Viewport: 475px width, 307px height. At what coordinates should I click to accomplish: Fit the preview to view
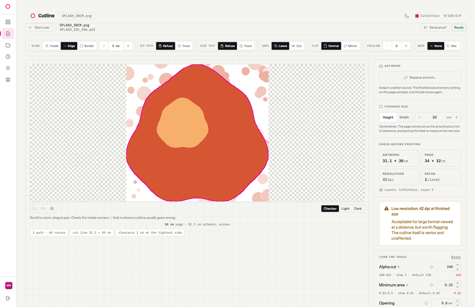43,208
